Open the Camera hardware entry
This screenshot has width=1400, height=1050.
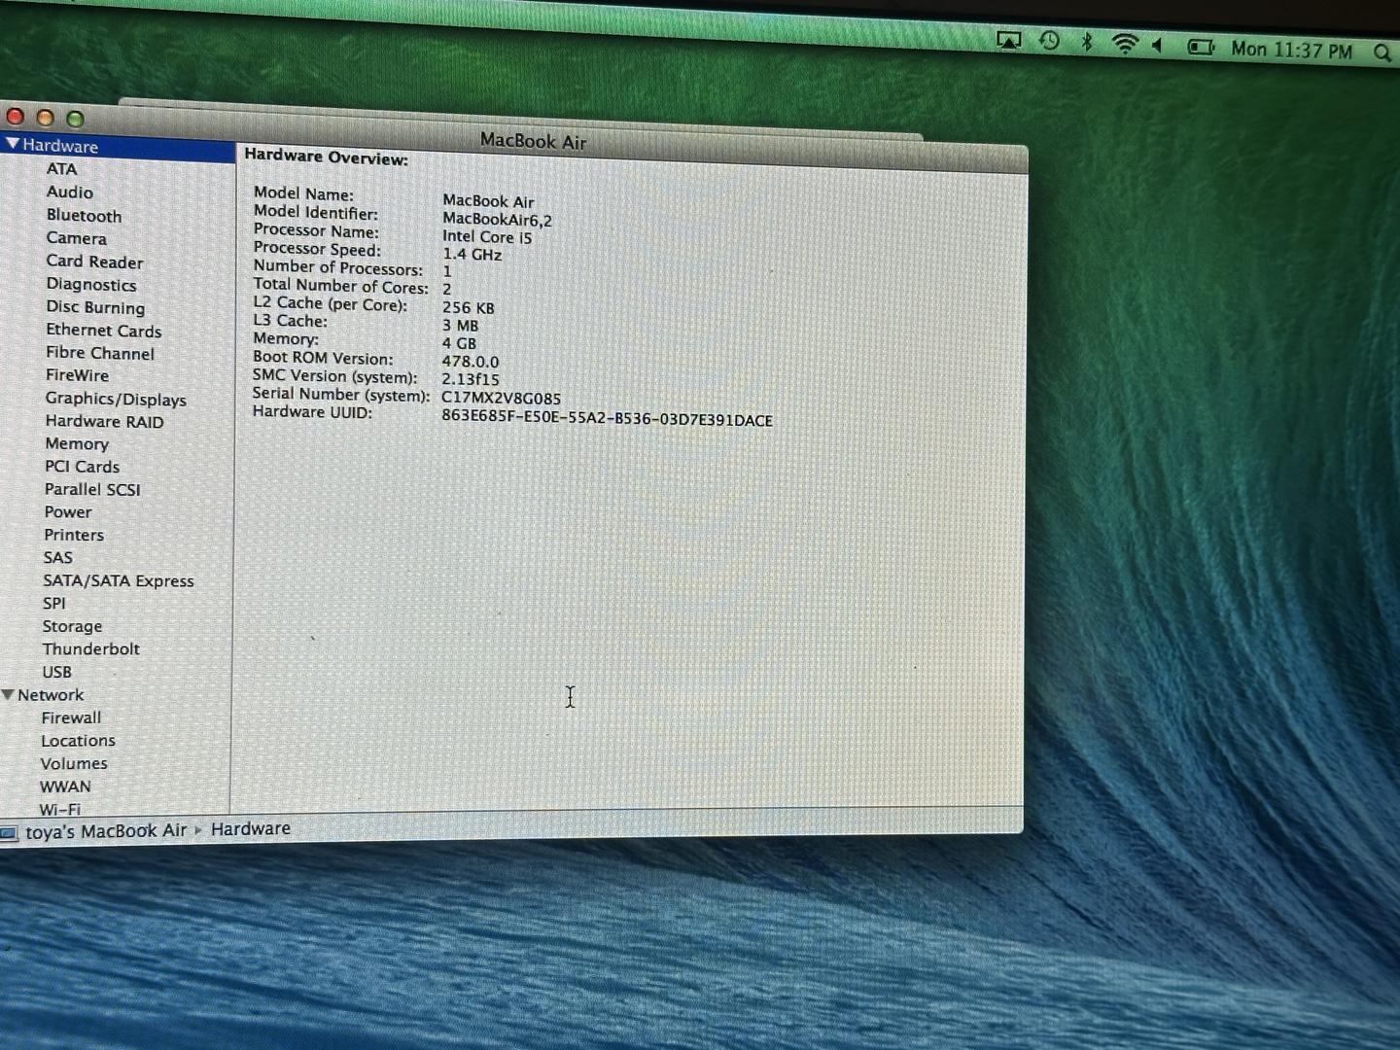coord(76,238)
